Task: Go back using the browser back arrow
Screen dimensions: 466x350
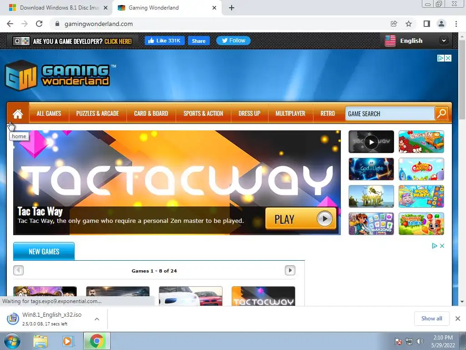Action: [x=10, y=24]
